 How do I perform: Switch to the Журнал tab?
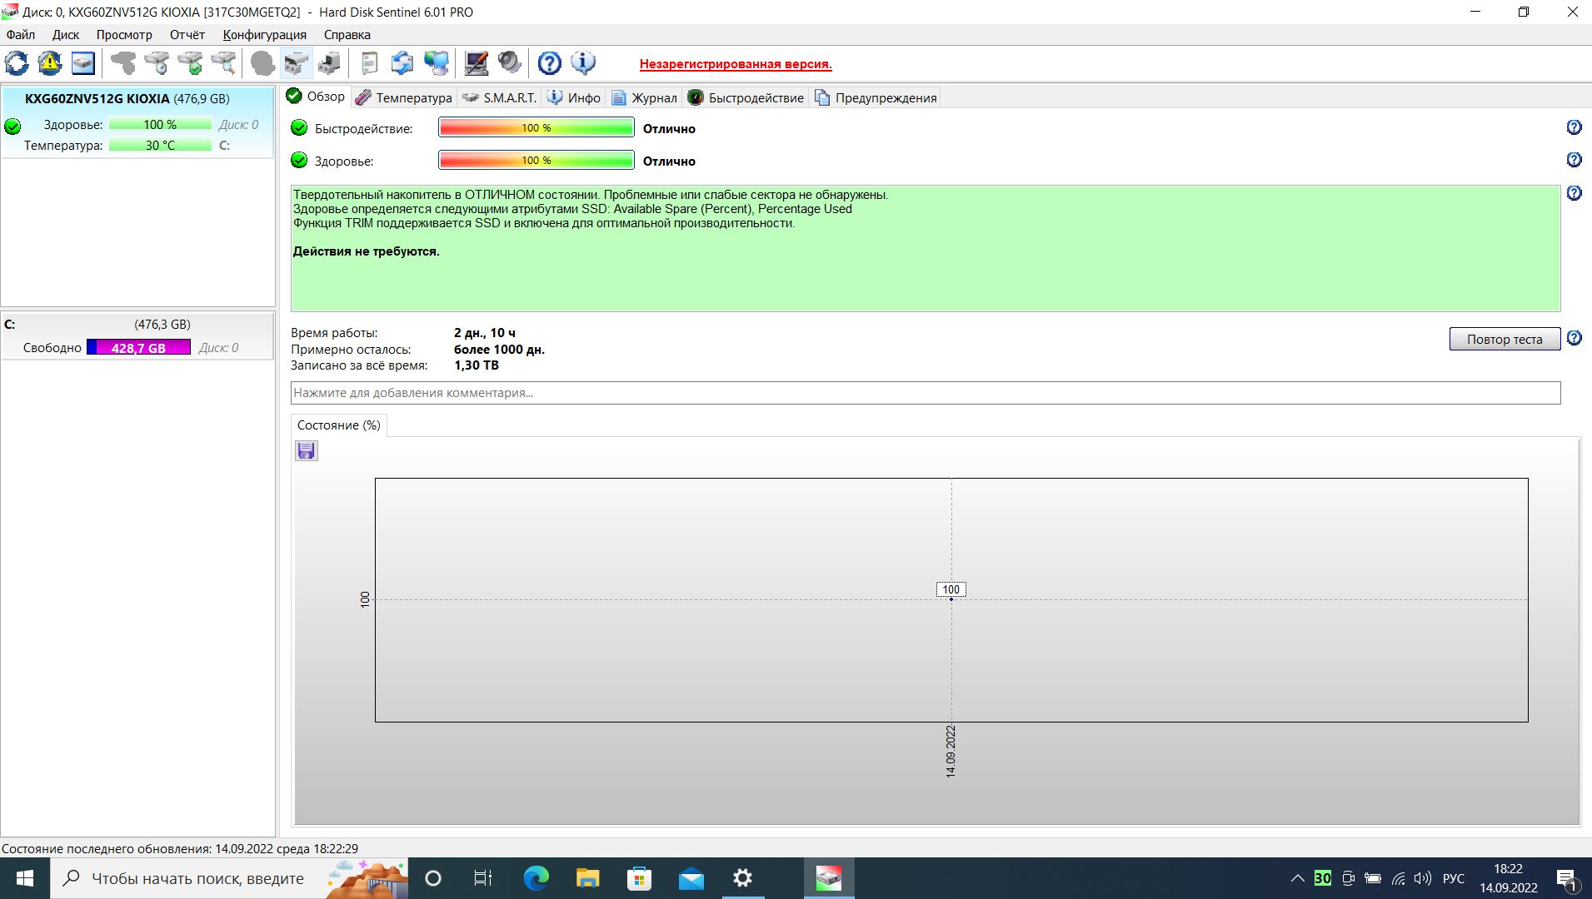(645, 97)
